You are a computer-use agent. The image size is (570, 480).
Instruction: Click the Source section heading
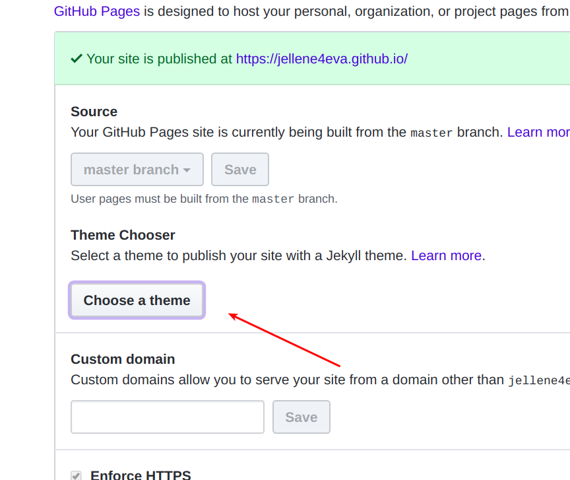pos(94,112)
